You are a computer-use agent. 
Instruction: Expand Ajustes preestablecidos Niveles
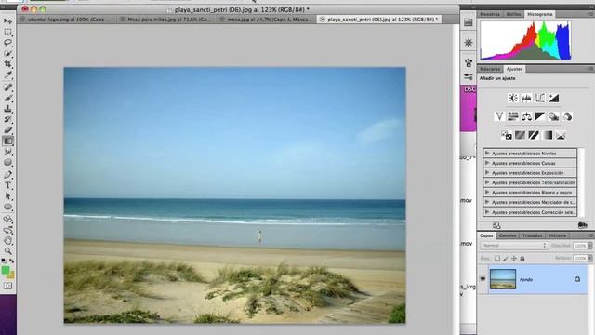(x=487, y=153)
